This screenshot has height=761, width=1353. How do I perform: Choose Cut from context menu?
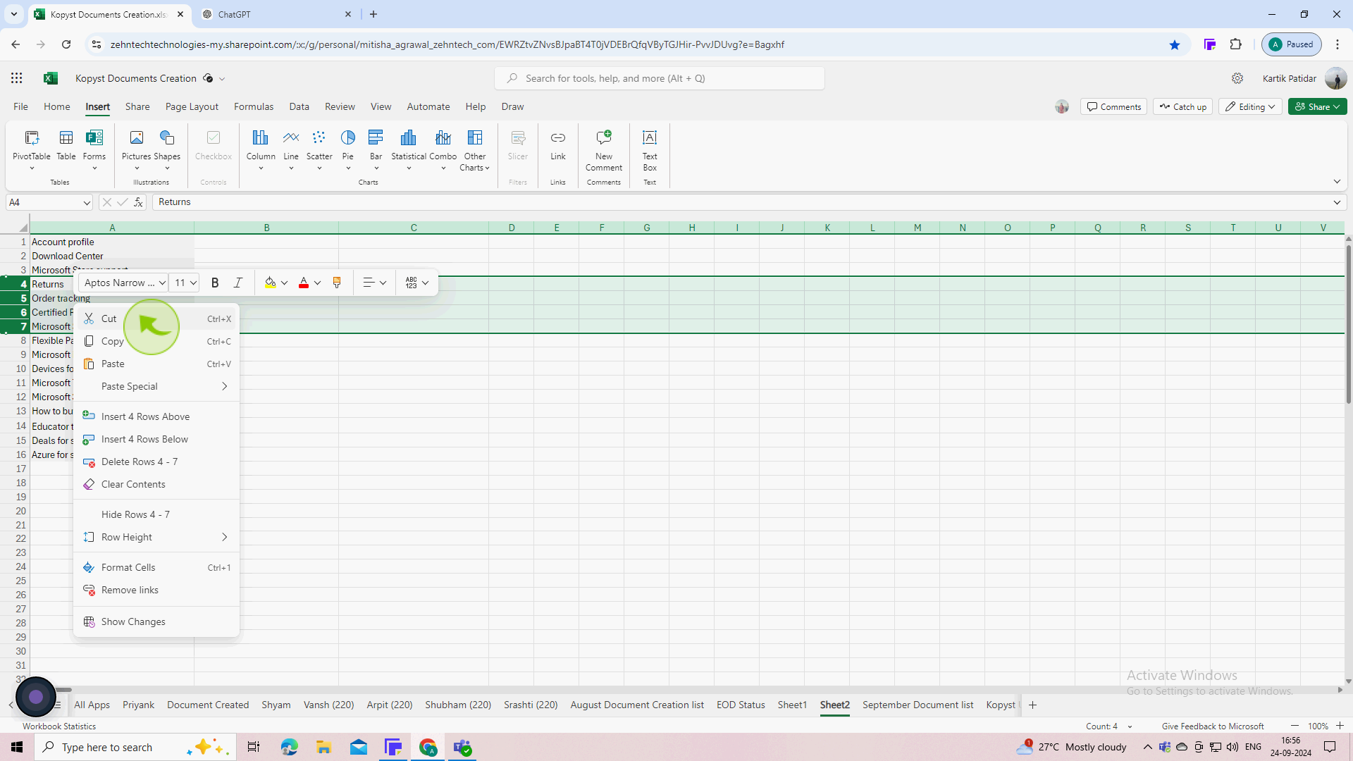[x=156, y=318]
